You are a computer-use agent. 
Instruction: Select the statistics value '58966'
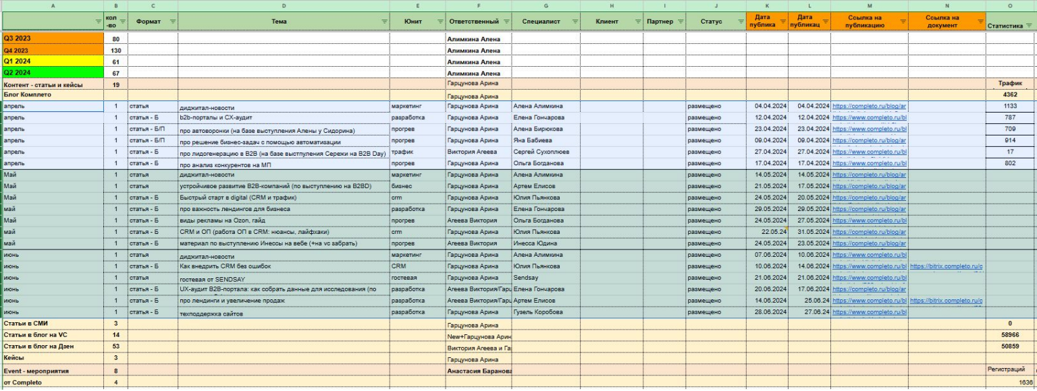[1011, 336]
